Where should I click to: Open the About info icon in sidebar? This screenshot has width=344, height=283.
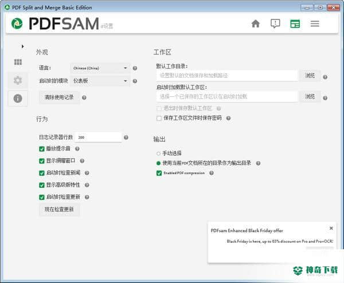click(x=18, y=98)
